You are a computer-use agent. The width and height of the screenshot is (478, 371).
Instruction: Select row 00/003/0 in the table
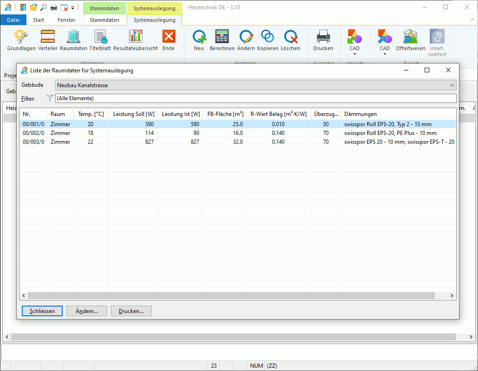238,141
